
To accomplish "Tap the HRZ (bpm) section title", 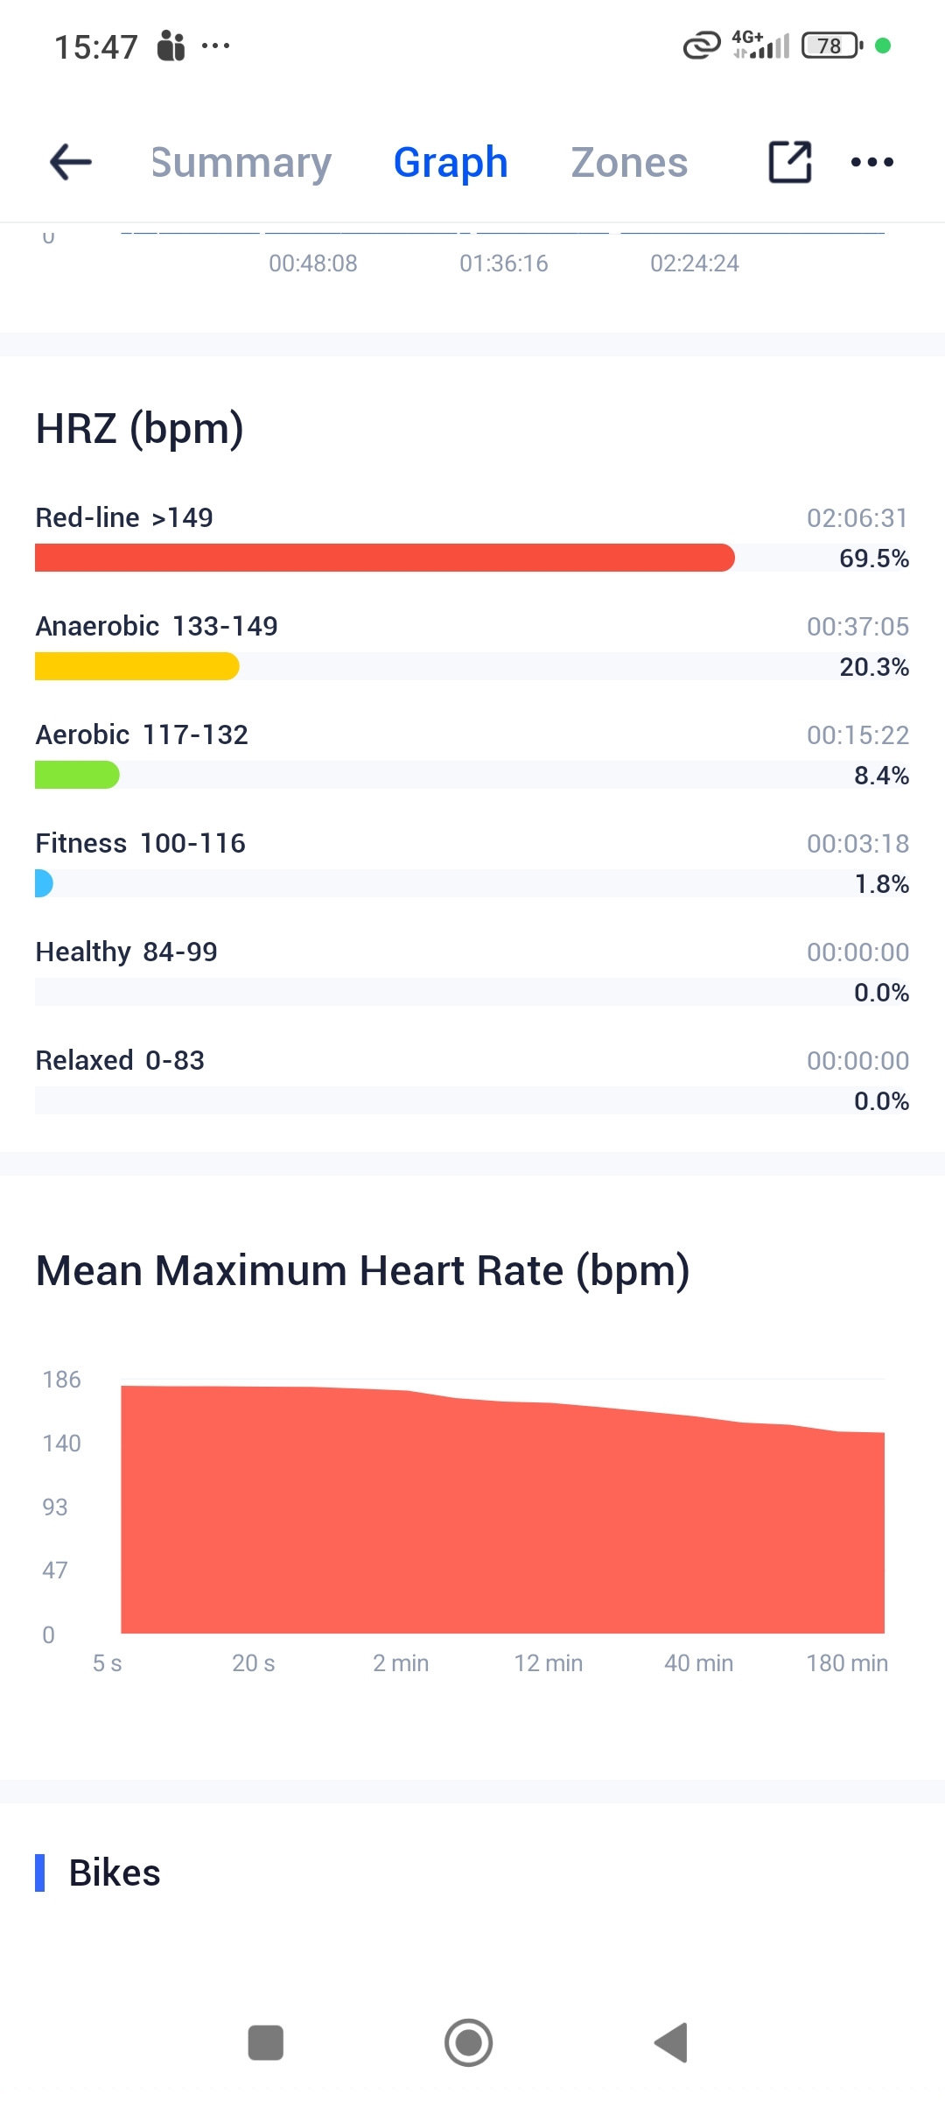I will pyautogui.click(x=140, y=429).
